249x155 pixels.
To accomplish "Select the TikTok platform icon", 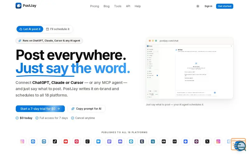I will tap(55, 141).
